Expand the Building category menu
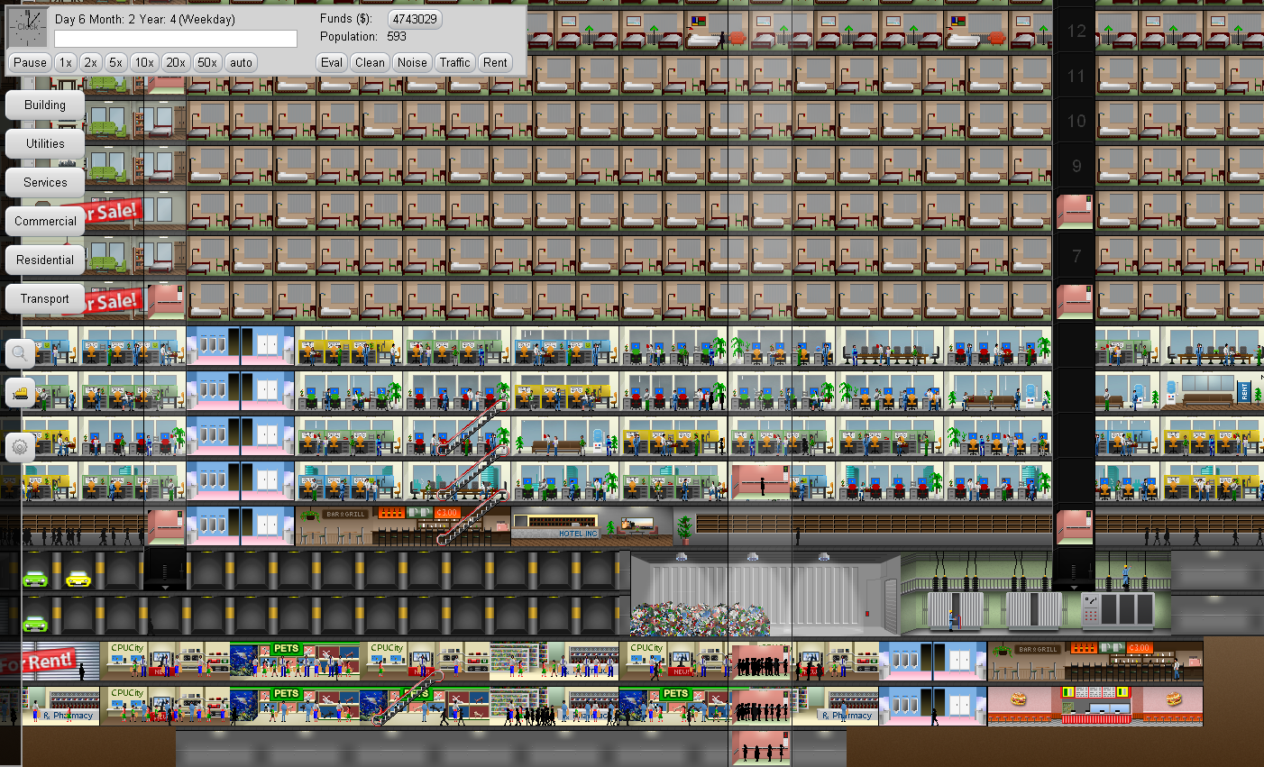Screen dimensions: 1264x767 45,105
